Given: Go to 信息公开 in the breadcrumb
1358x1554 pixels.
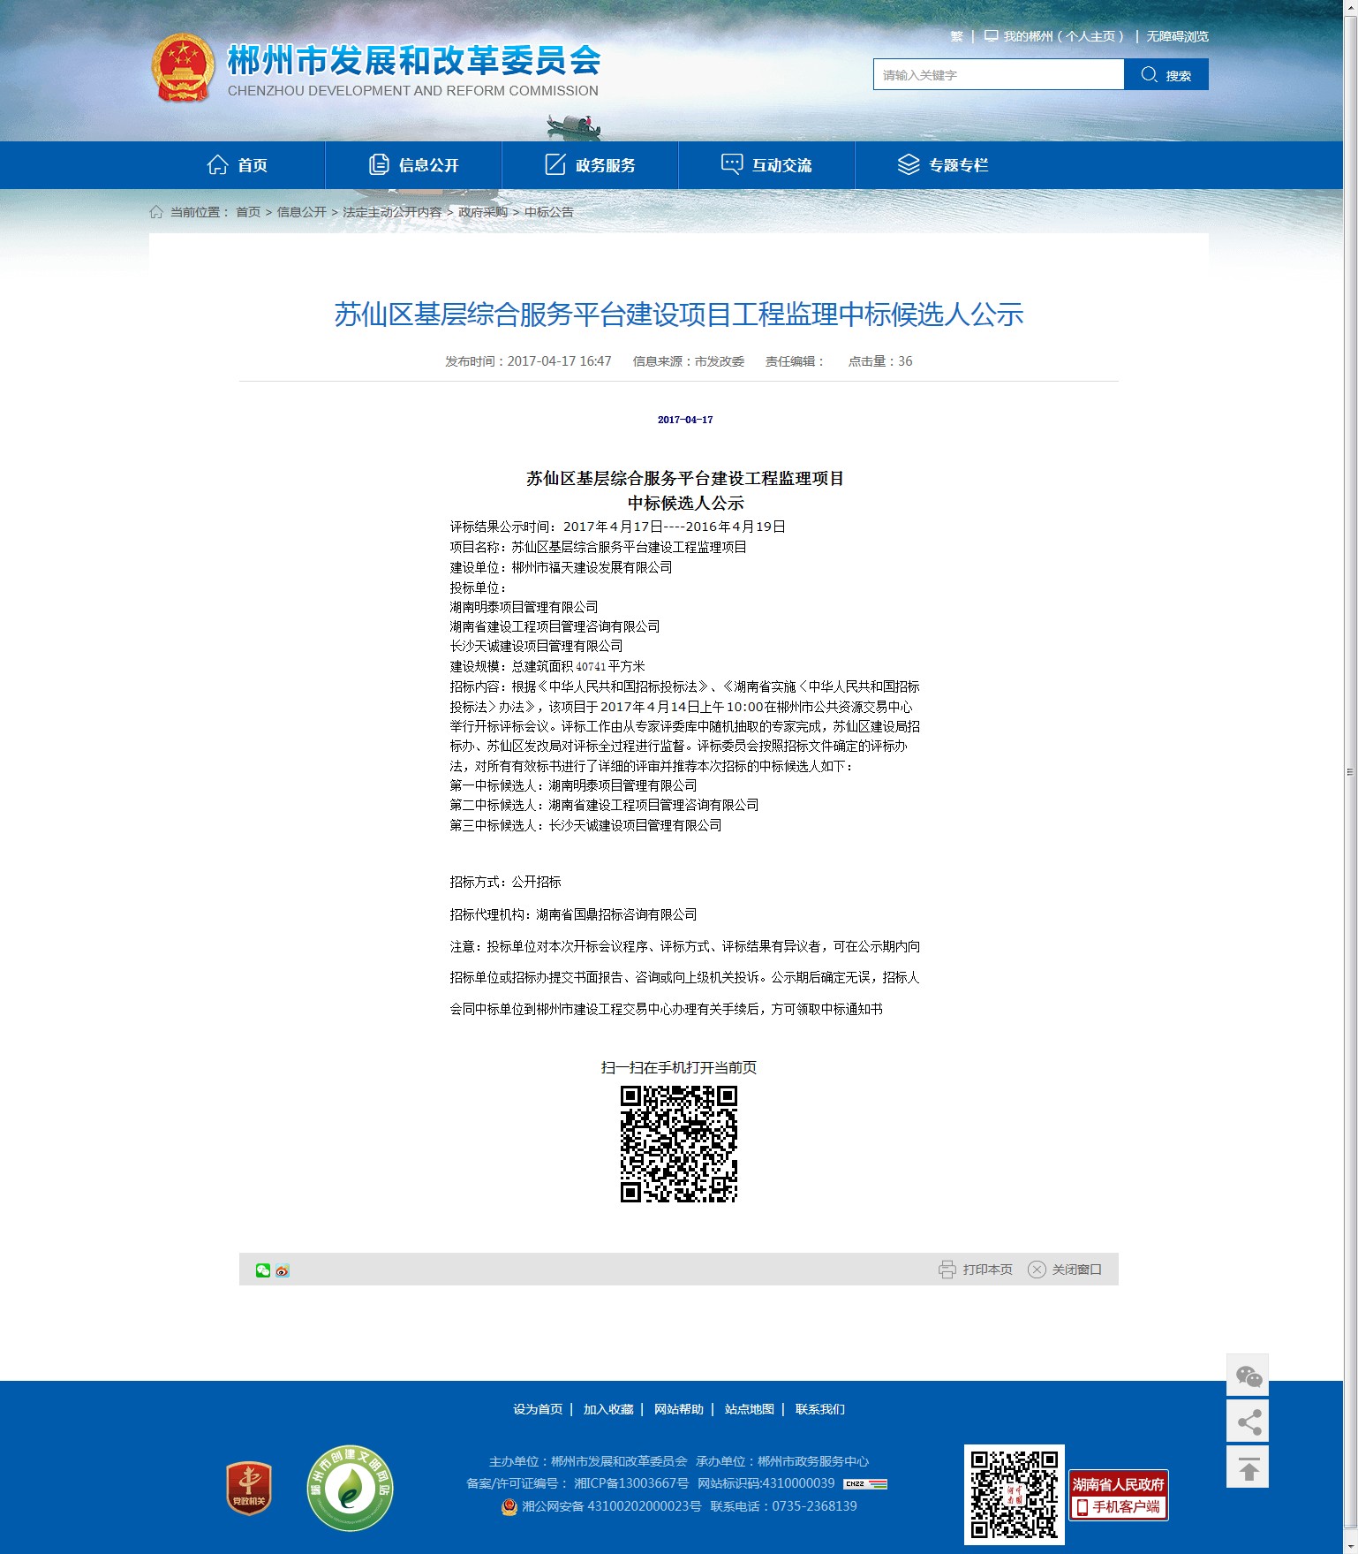Looking at the screenshot, I should pos(302,212).
